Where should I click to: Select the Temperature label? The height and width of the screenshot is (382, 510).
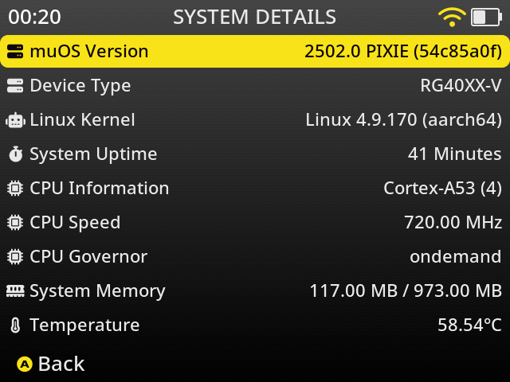84,325
